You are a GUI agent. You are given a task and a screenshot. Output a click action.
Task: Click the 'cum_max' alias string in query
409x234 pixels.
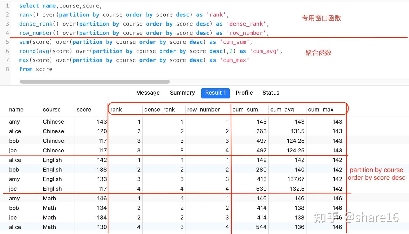tap(235, 60)
